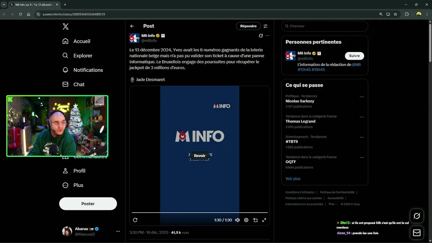Toggle picture-in-picture for the video
This screenshot has width=432, height=243.
point(255,220)
